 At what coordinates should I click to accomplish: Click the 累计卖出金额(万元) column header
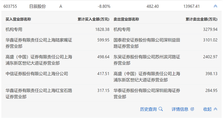coord(201,19)
